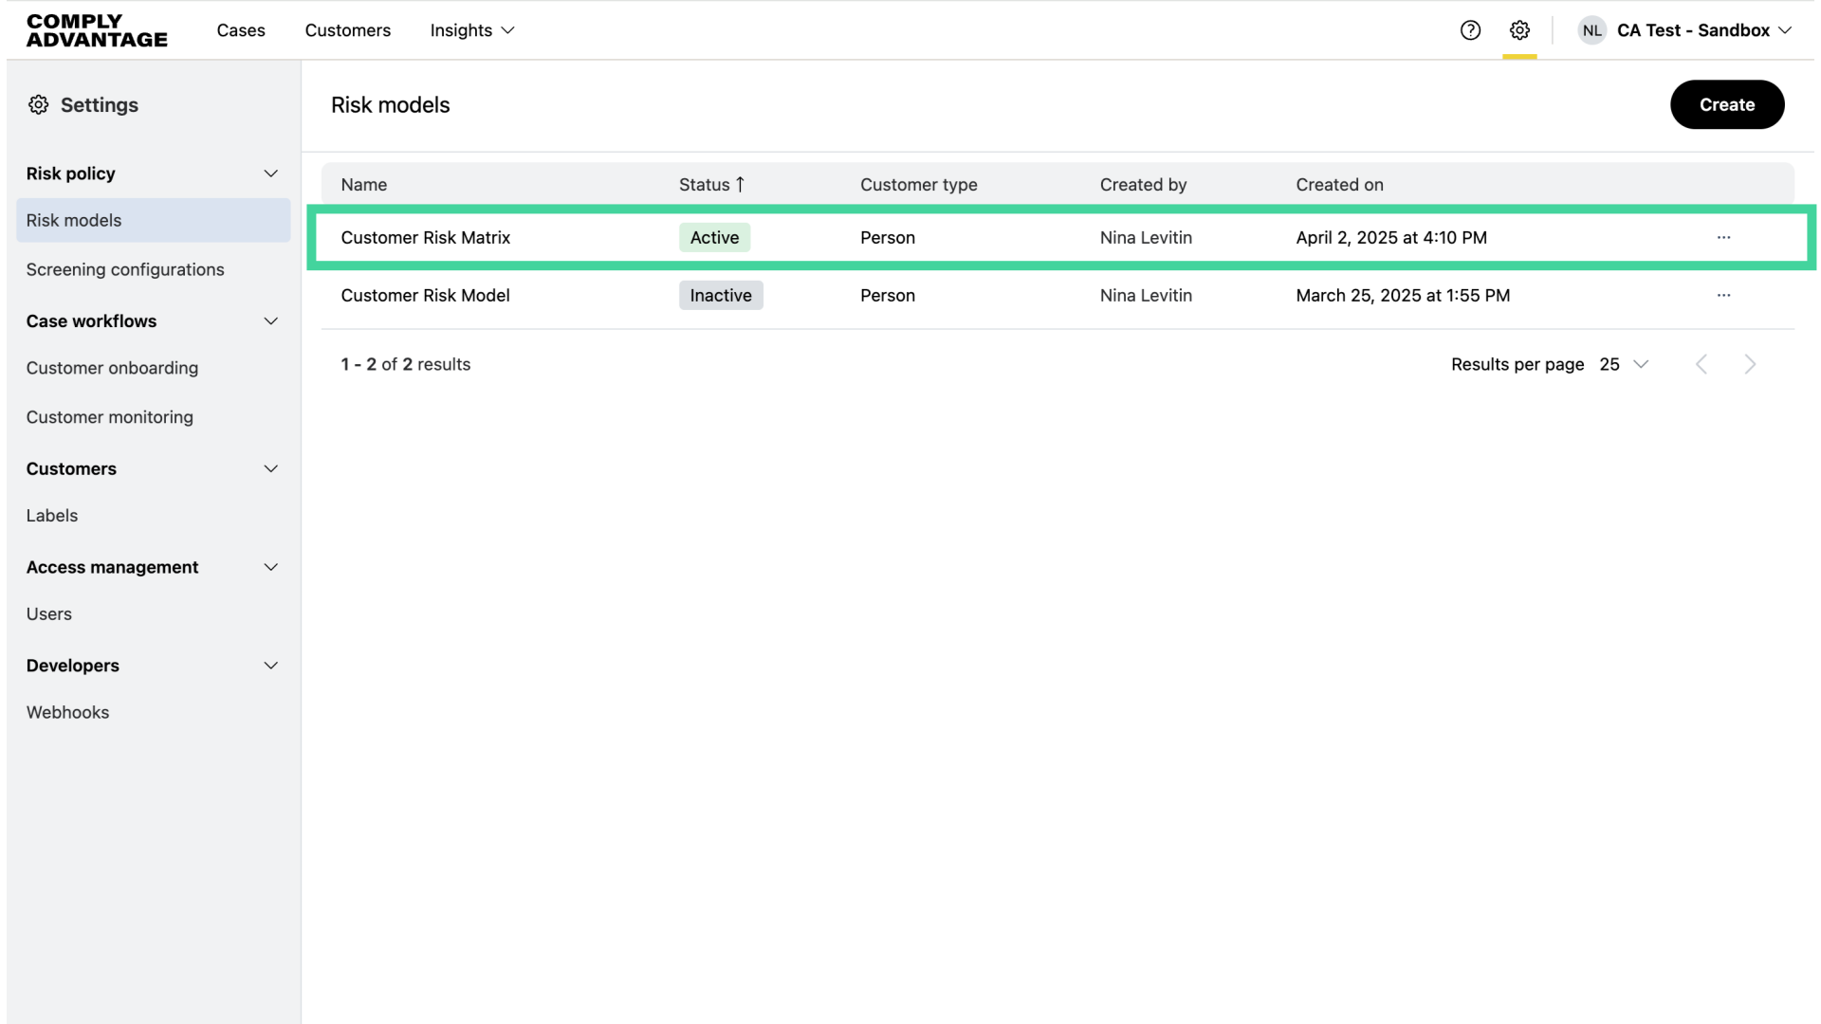Click the ComplyAdvantage logo
The height and width of the screenshot is (1024, 1821).
(96, 29)
